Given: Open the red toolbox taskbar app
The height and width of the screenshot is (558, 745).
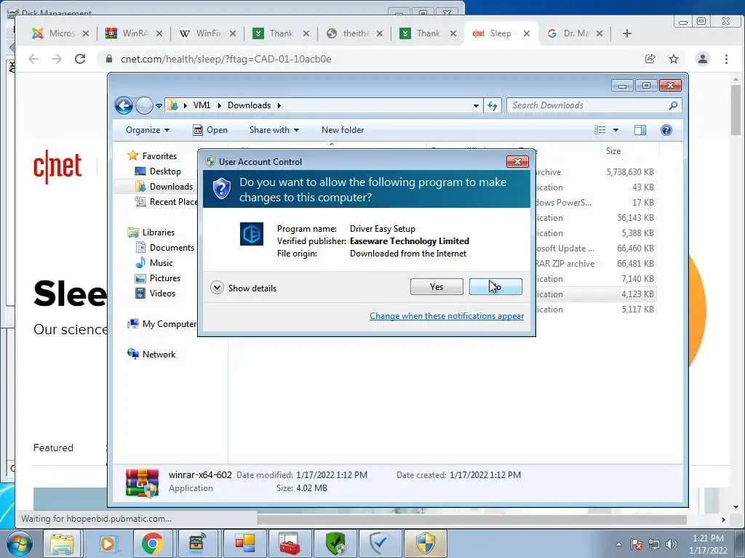Looking at the screenshot, I should [289, 543].
